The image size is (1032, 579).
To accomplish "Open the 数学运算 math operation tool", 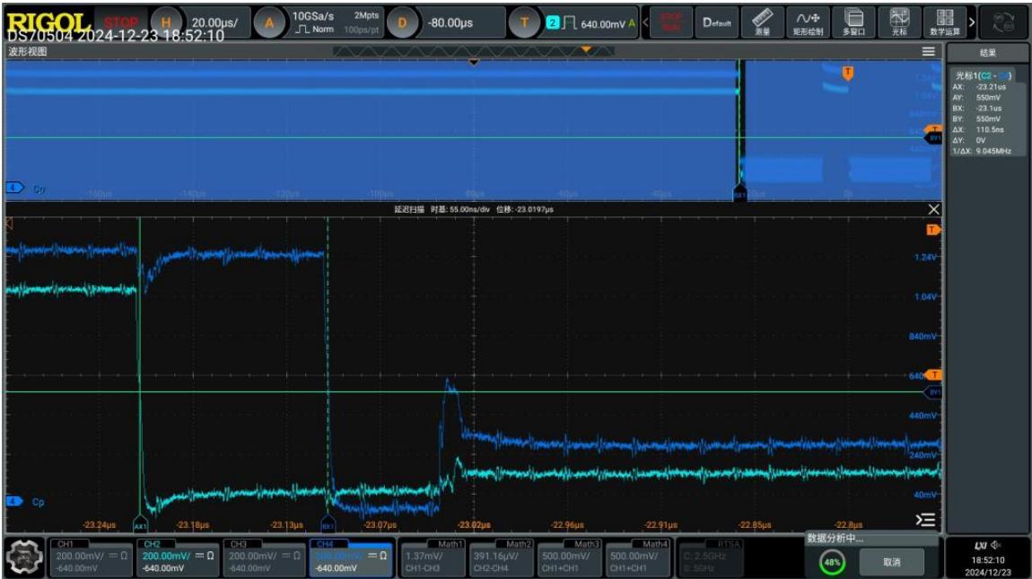I will tap(944, 22).
